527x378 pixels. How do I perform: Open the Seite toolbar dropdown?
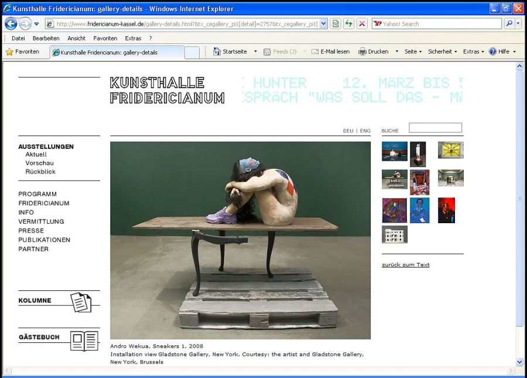coord(413,51)
